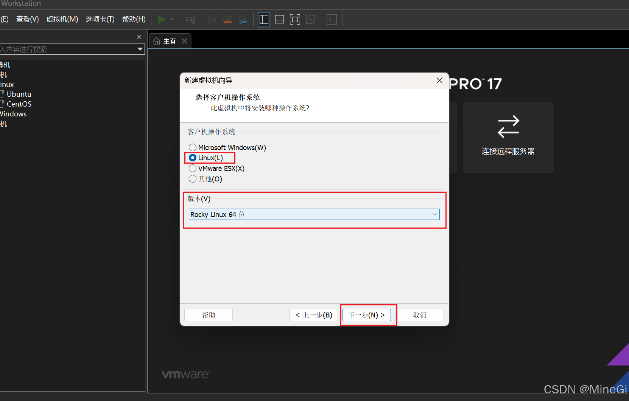The image size is (629, 401).
Task: Click the console view toolbar icon
Action: (x=332, y=19)
